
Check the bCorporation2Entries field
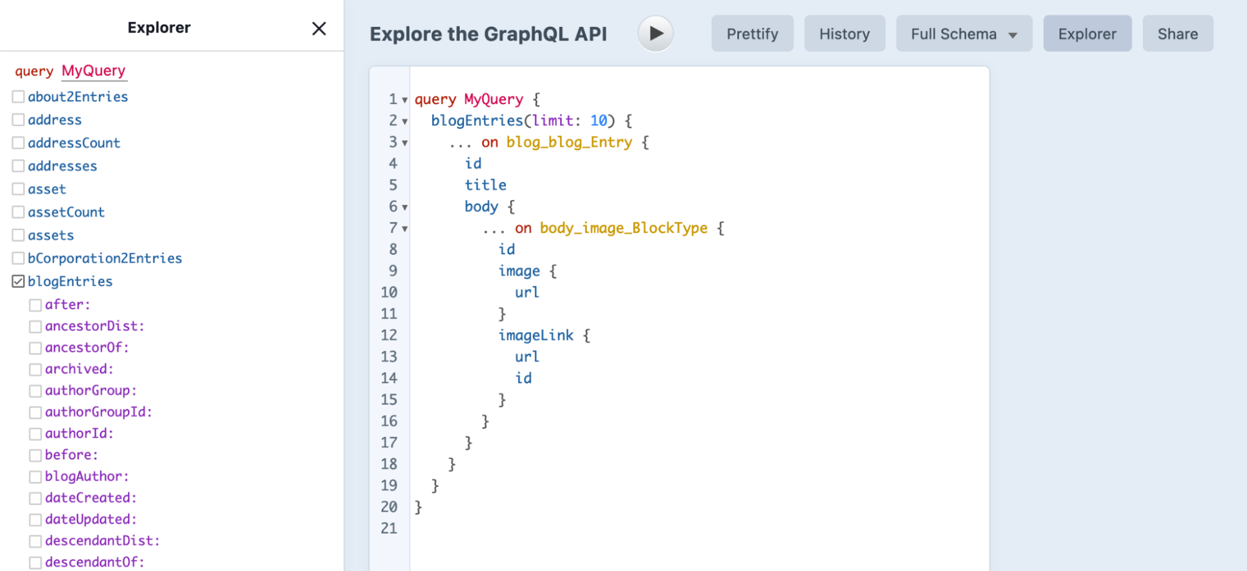(18, 258)
